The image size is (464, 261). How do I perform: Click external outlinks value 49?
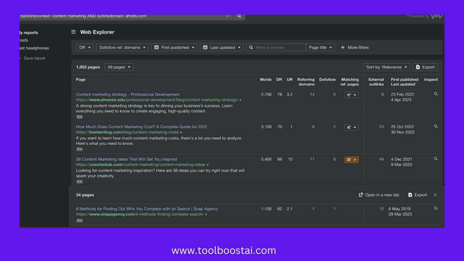[x=381, y=159]
